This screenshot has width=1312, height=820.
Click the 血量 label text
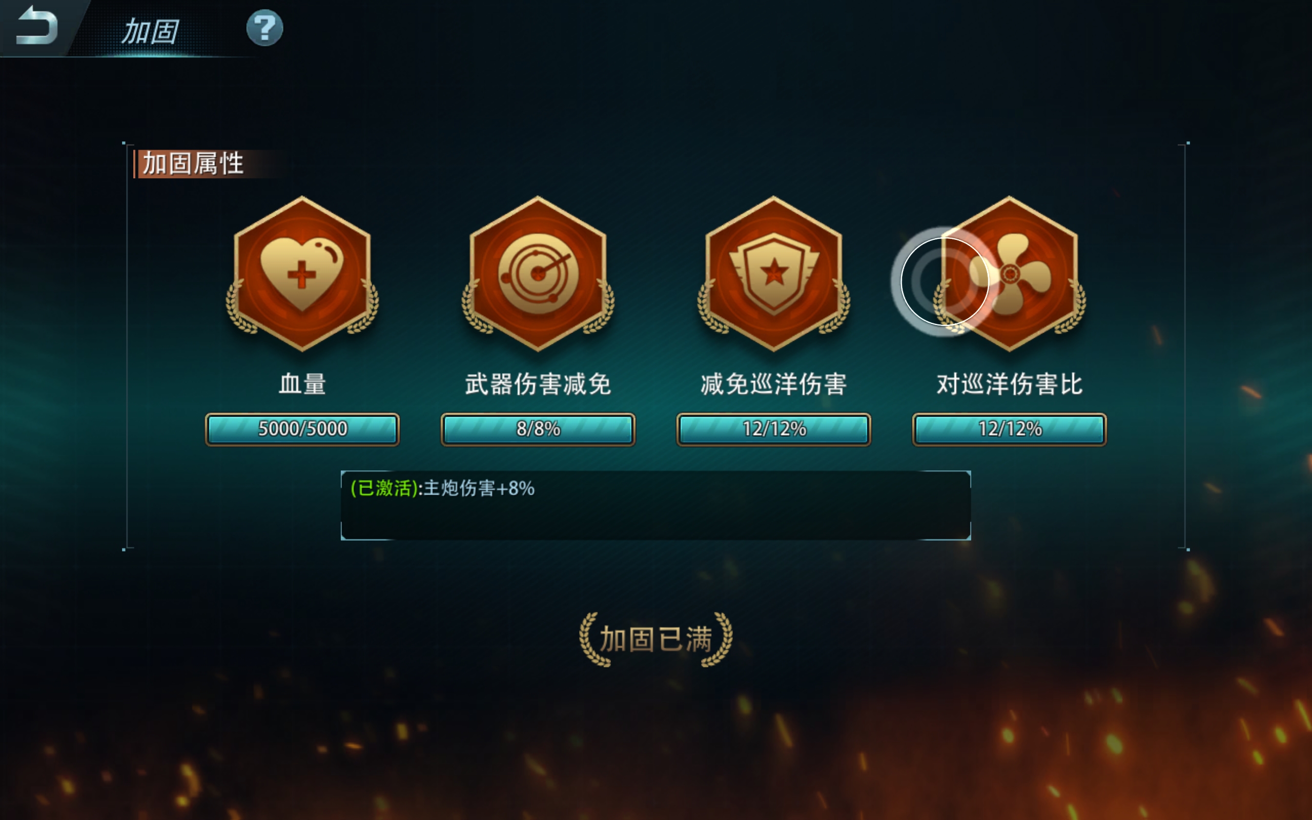point(302,384)
